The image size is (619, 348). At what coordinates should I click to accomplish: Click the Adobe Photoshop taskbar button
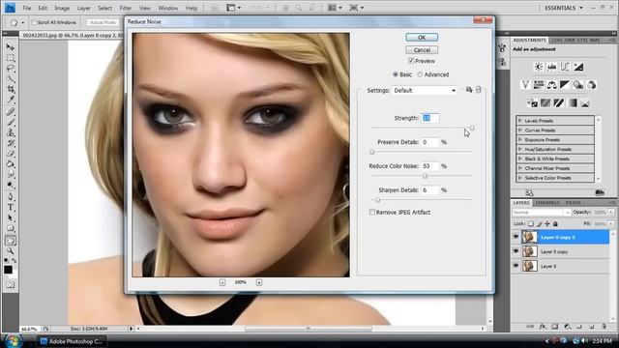click(72, 341)
